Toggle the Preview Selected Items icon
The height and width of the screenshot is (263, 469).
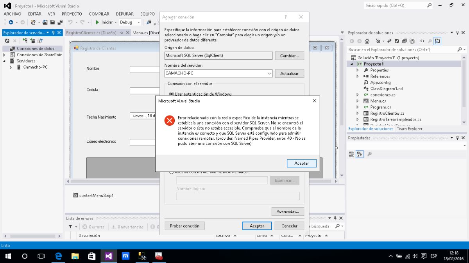pos(437,41)
